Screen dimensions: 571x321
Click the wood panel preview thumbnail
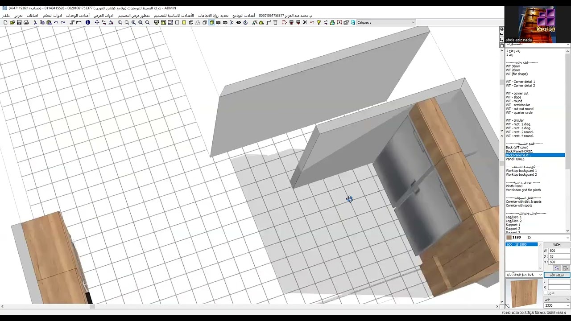(x=524, y=293)
